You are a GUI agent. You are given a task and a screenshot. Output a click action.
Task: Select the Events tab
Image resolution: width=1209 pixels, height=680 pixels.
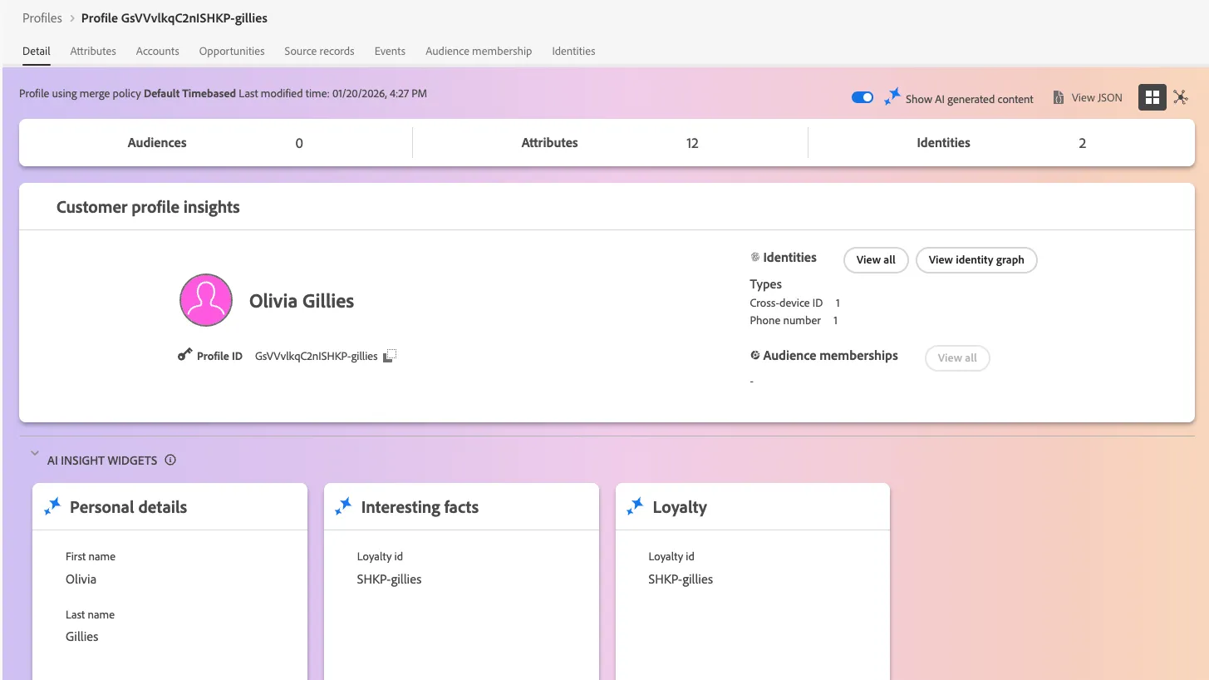(390, 52)
